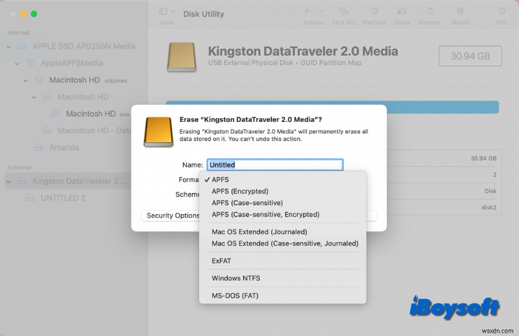Select UNTITLED 2 volume
519x336 pixels.
(x=63, y=198)
